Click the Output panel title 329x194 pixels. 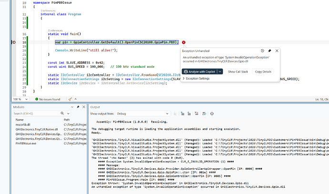(x=95, y=107)
